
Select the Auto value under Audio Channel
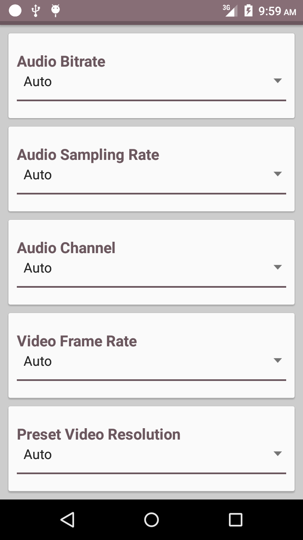[x=38, y=268]
